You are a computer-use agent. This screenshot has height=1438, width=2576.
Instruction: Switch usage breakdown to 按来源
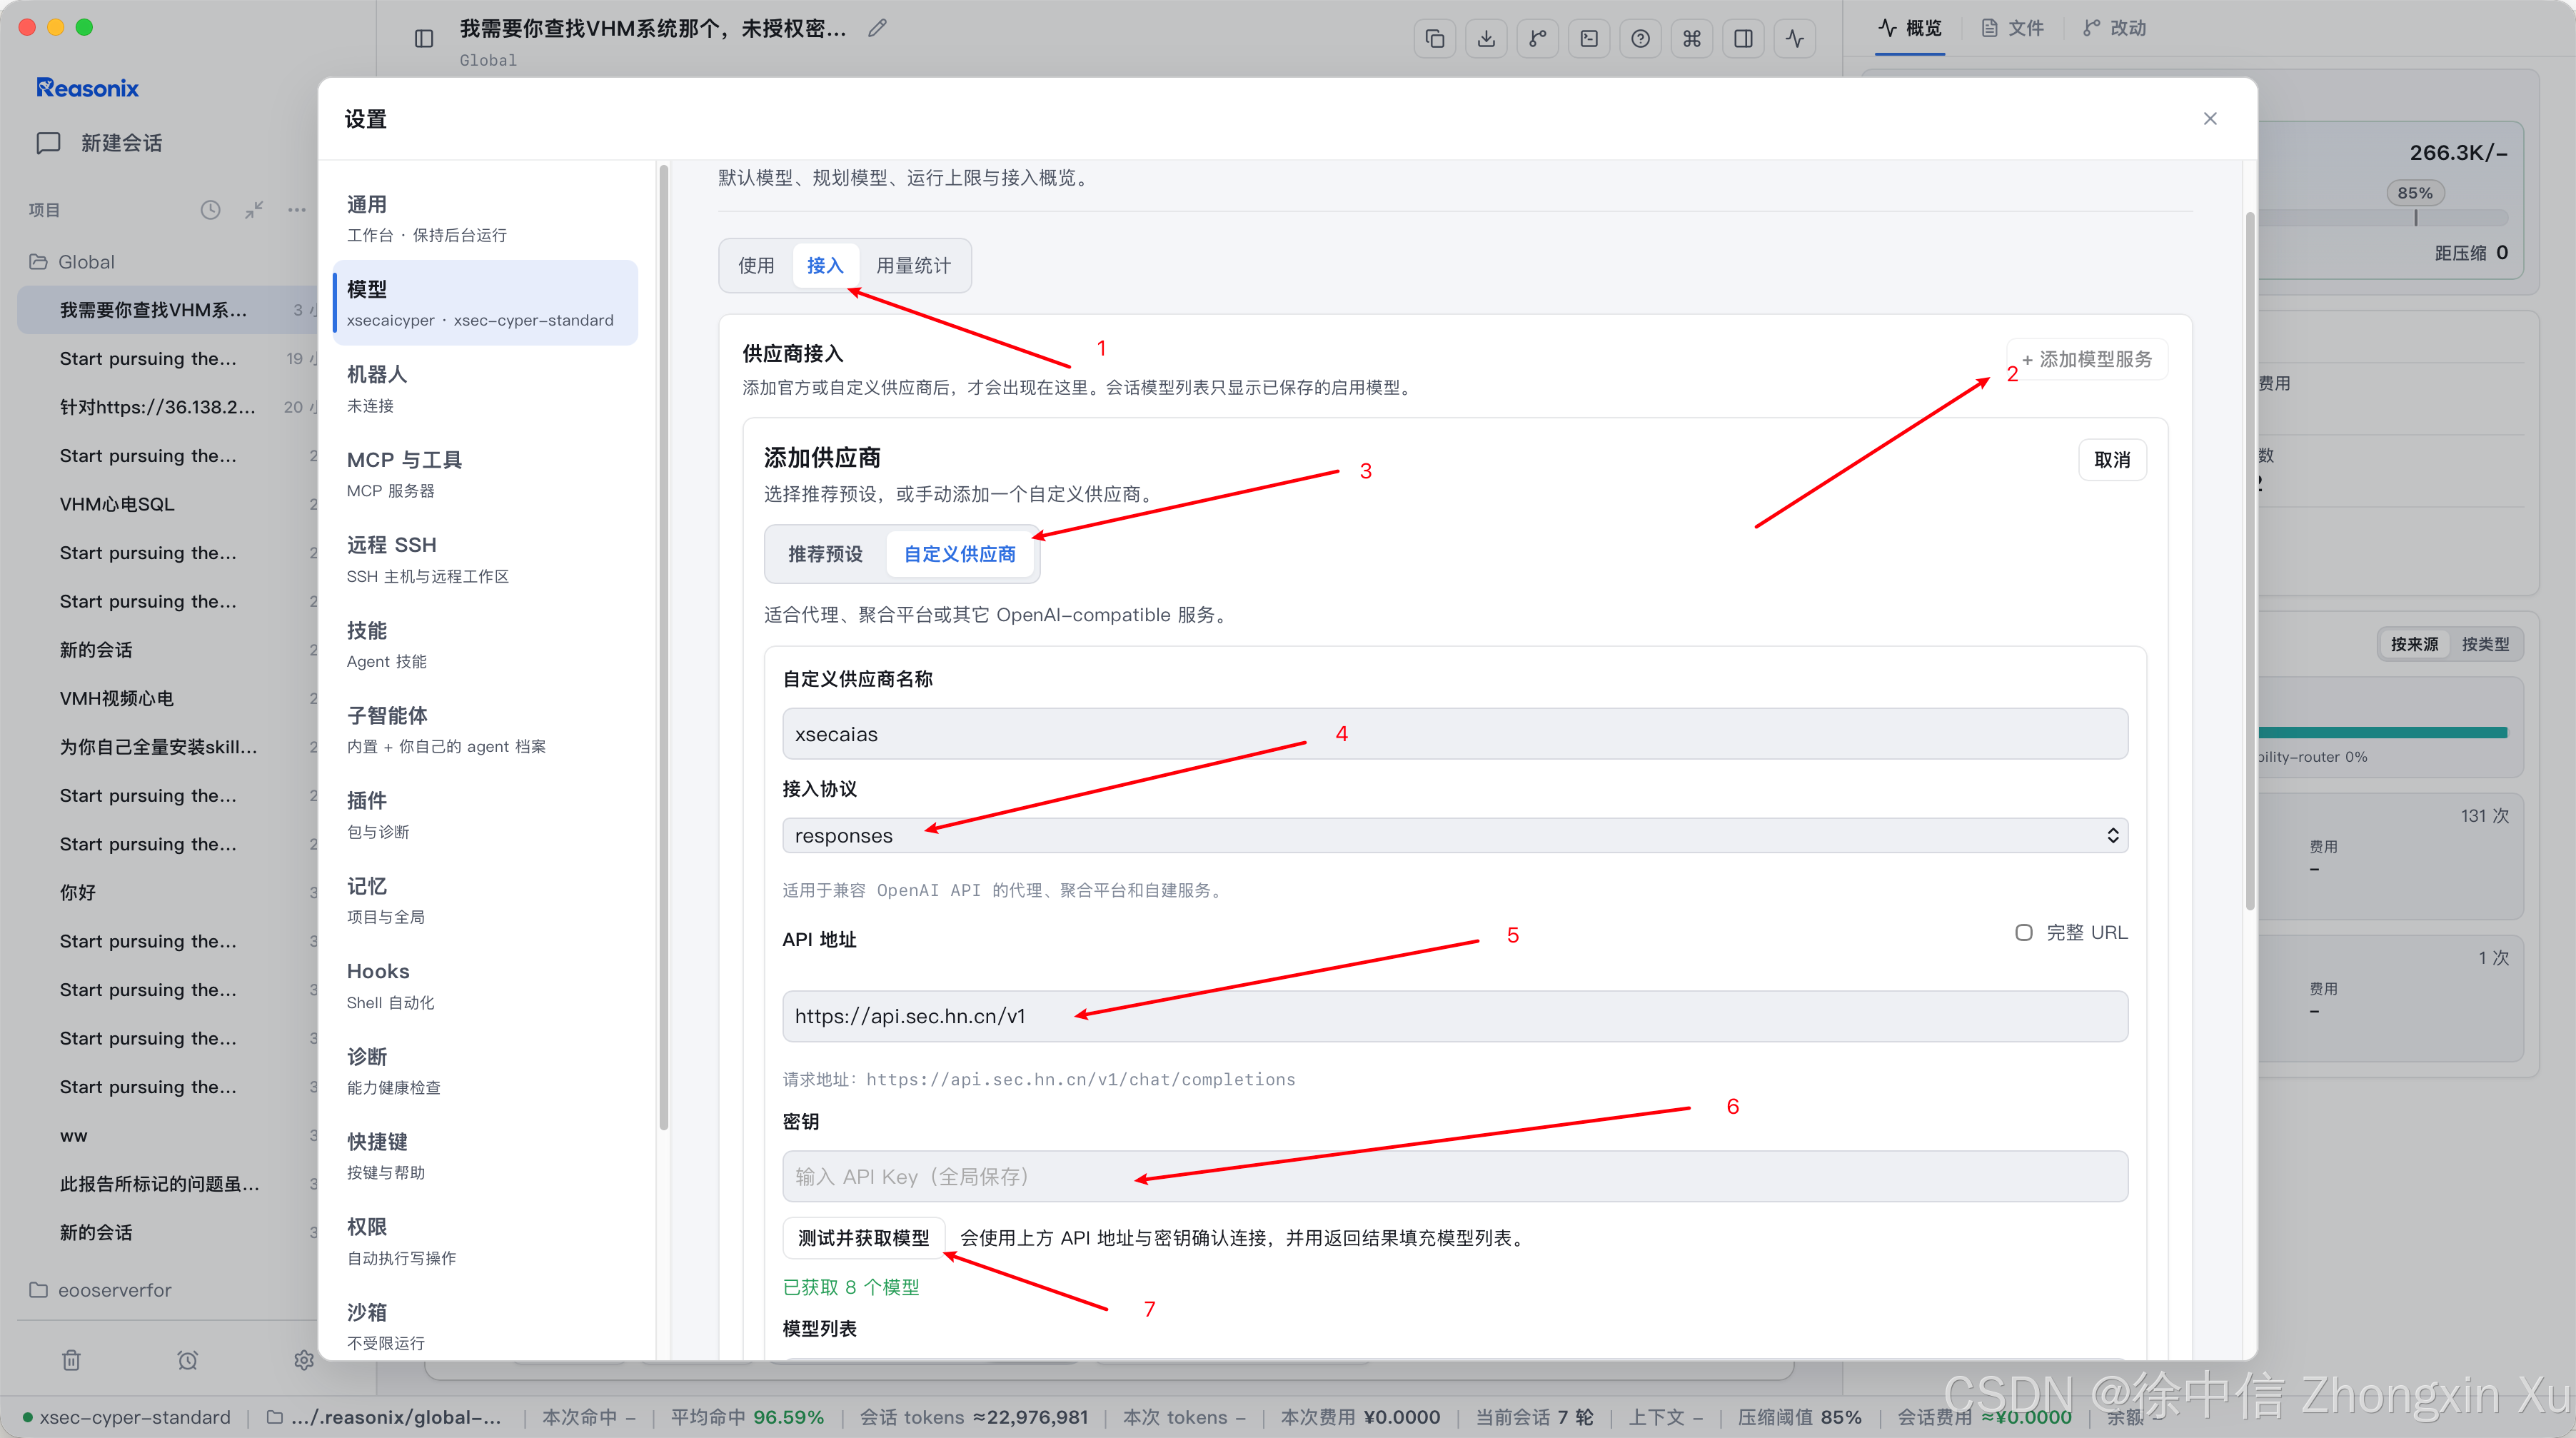coord(2414,645)
